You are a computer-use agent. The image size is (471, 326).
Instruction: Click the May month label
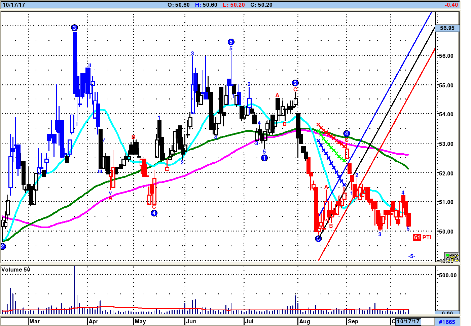click(140, 321)
